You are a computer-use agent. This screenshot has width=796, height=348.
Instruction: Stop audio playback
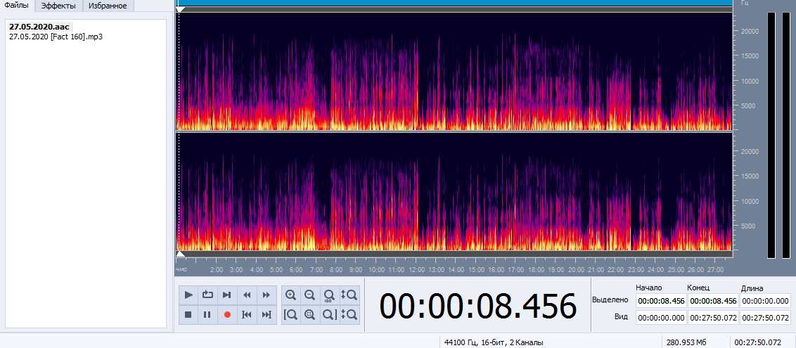click(x=188, y=314)
